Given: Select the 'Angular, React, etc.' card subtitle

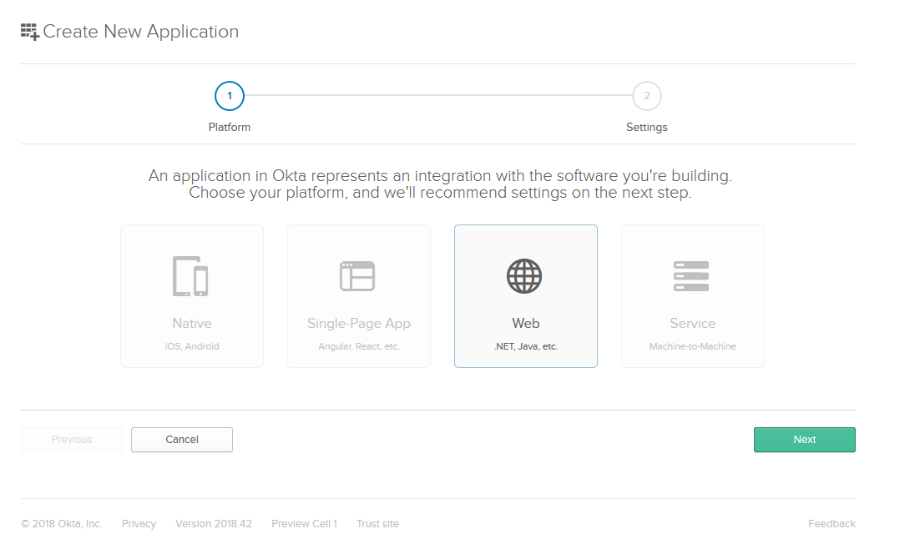Looking at the screenshot, I should pyautogui.click(x=359, y=346).
